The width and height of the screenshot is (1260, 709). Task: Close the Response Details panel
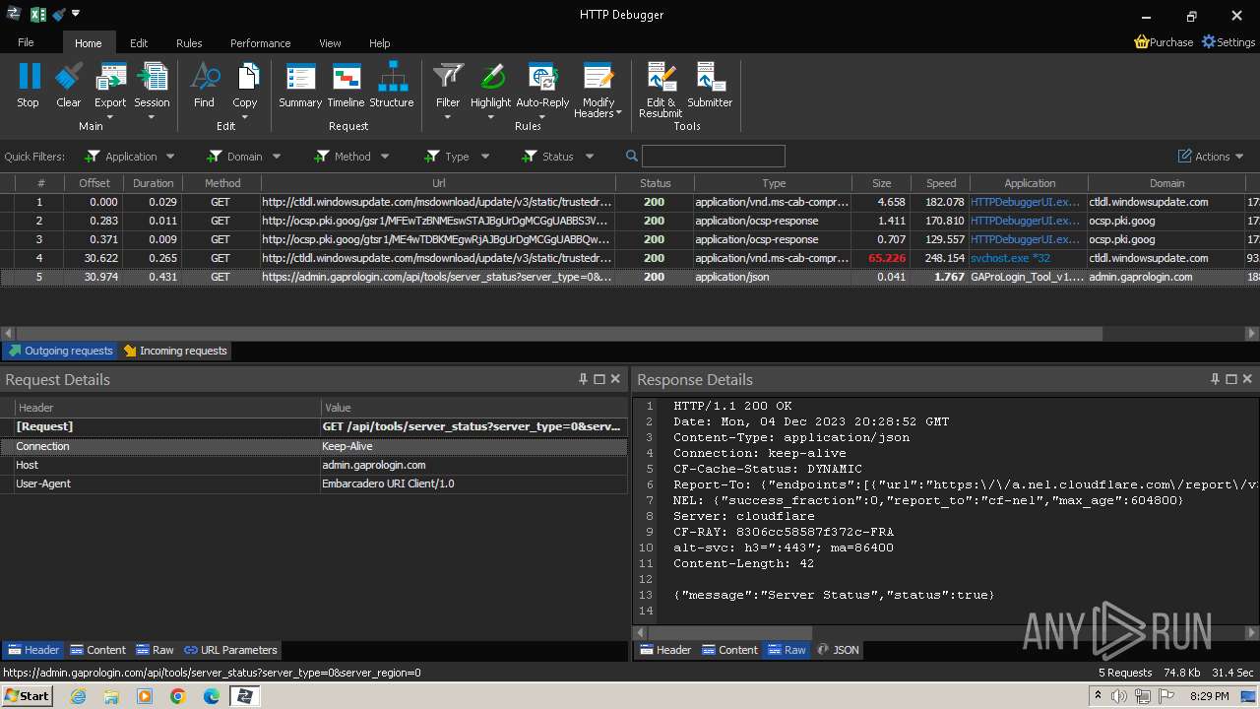coord(1247,379)
